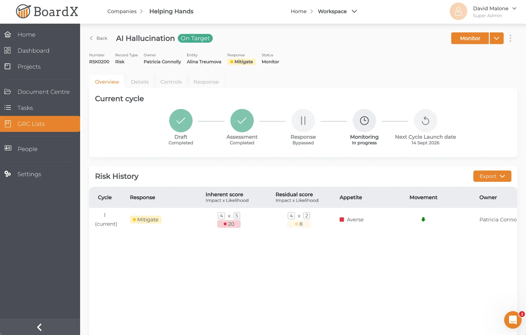
Task: Open Dashboard from the sidebar icon
Action: point(8,50)
